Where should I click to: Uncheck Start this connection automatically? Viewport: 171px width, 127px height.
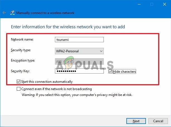(19, 82)
